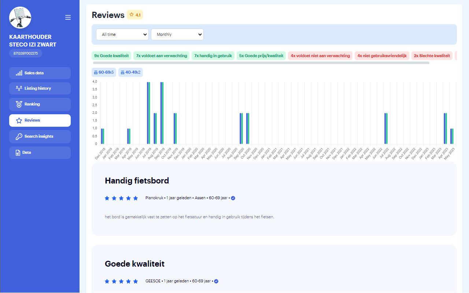This screenshot has height=293, width=469.
Task: Toggle the 60-69 age group filter
Action: click(x=104, y=73)
